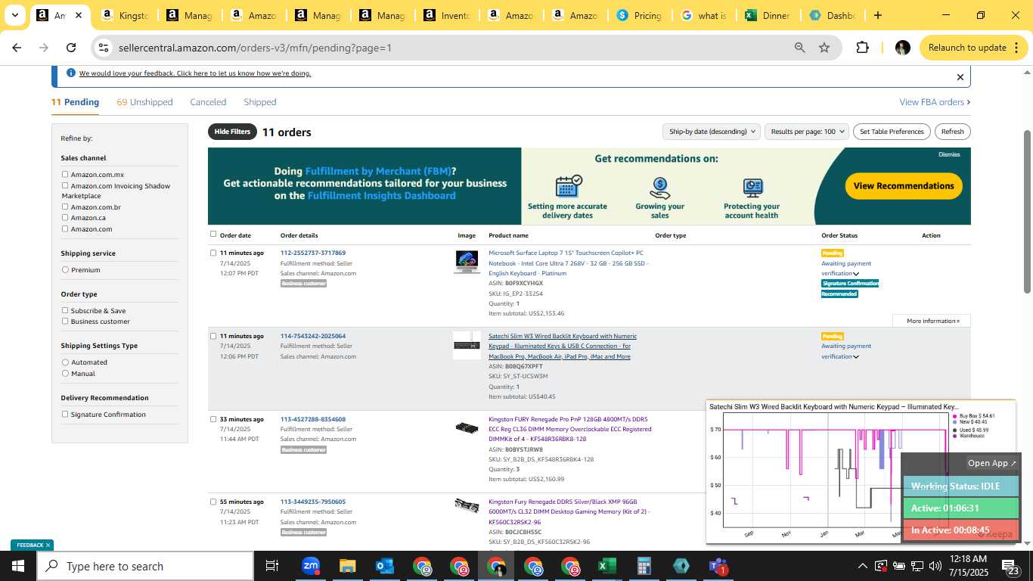Check the Subscribe & Save order type
This screenshot has height=581, width=1033.
65,310
